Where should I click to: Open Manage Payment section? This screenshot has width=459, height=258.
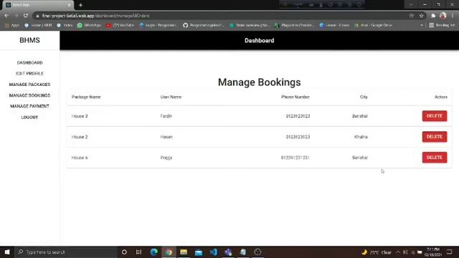(x=29, y=106)
